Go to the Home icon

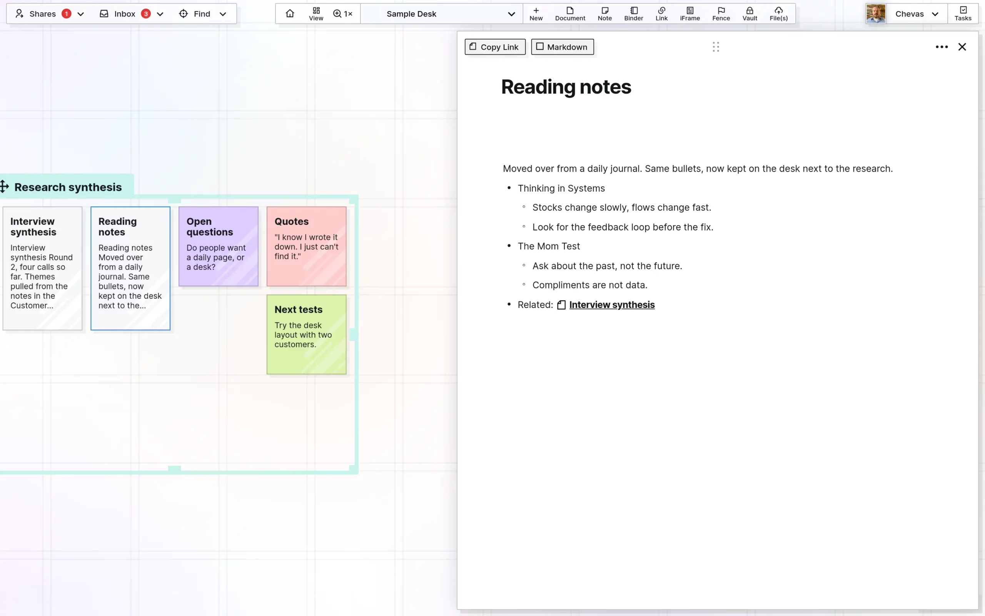290,13
